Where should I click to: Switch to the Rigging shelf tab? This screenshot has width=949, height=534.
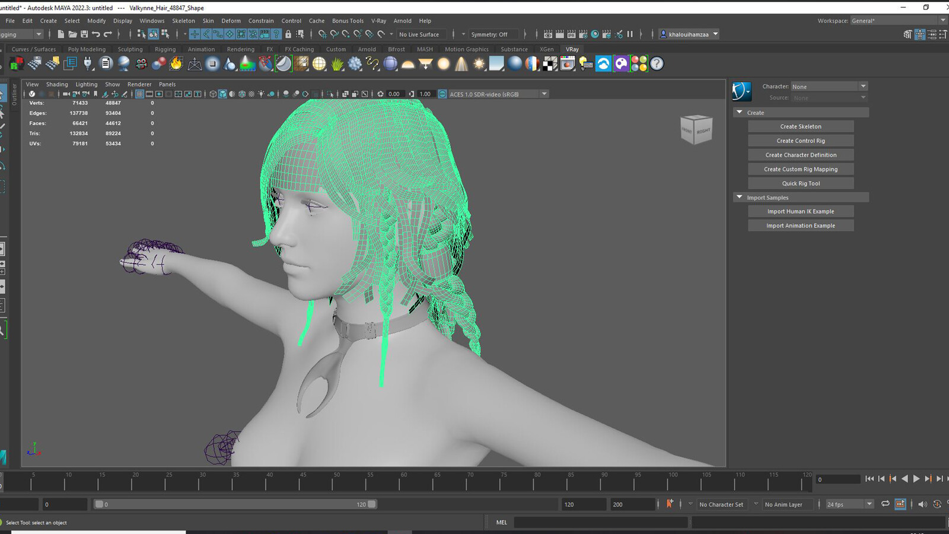point(165,49)
